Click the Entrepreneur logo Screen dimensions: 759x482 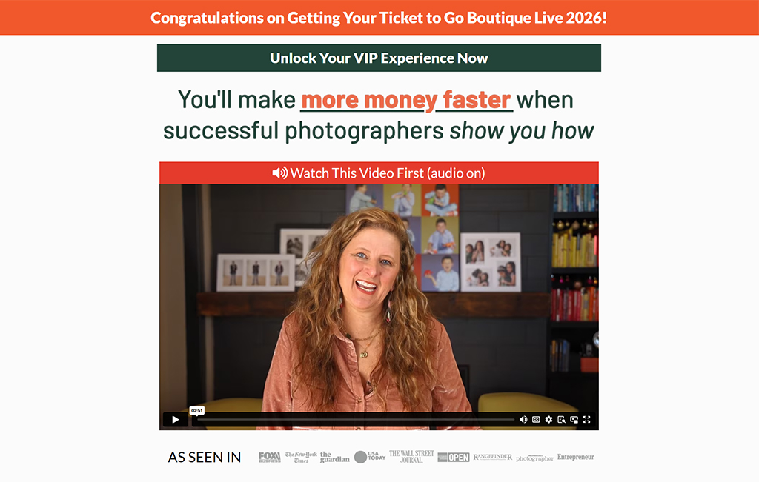(x=575, y=457)
